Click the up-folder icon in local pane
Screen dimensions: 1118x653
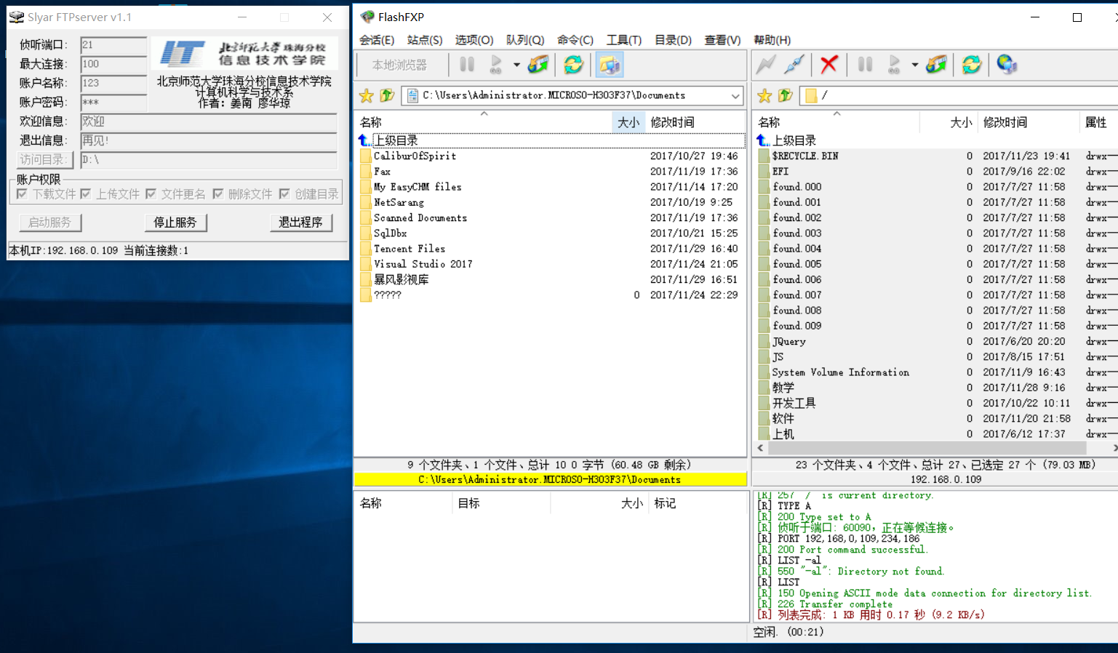click(387, 95)
